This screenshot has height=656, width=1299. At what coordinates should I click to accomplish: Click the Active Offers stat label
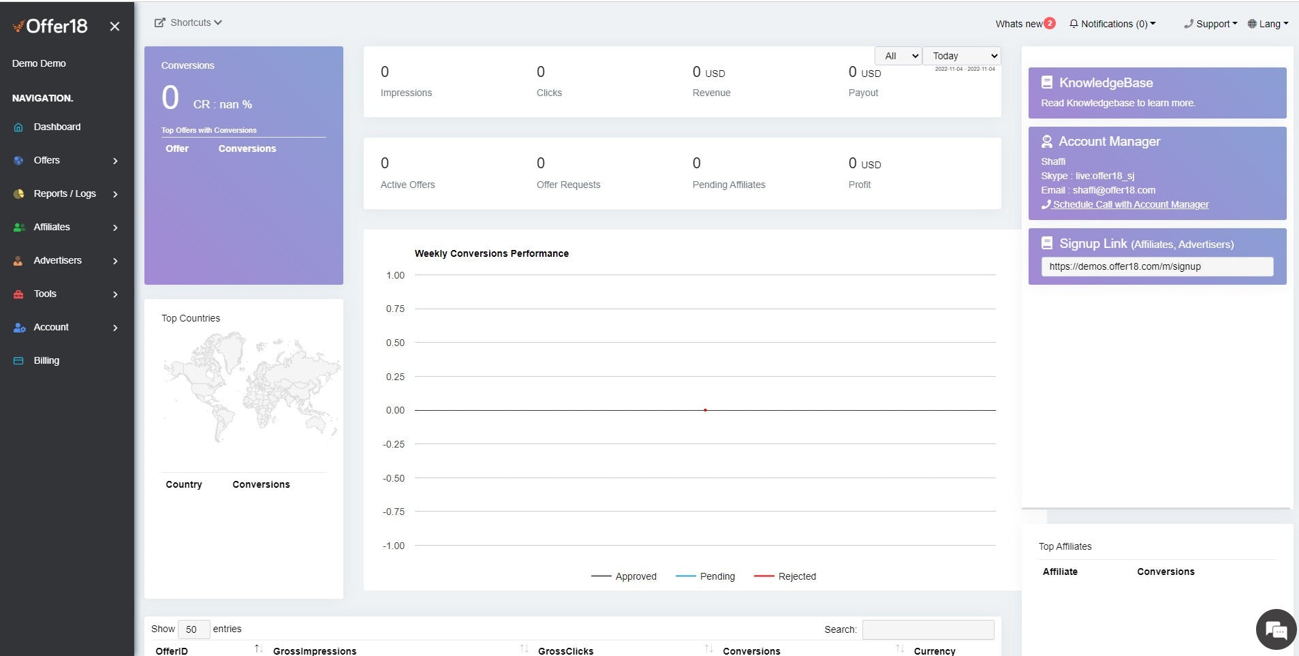coord(408,185)
